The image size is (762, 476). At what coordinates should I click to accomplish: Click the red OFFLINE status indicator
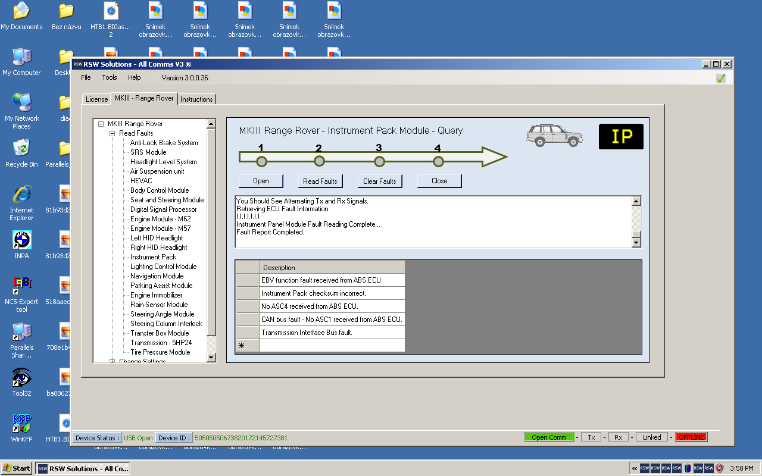[x=691, y=437]
